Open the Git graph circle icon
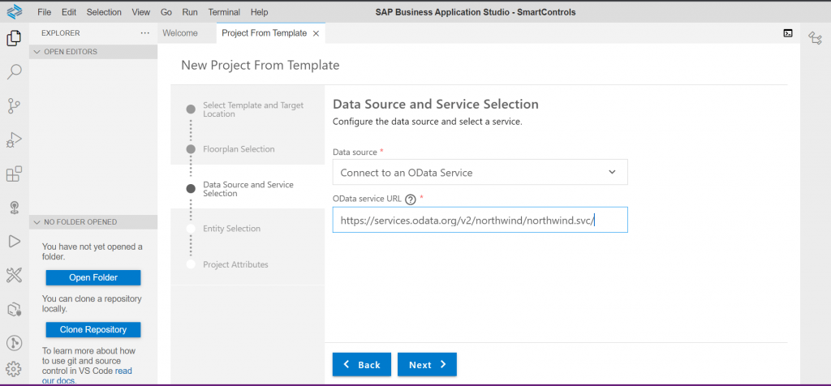 click(14, 343)
